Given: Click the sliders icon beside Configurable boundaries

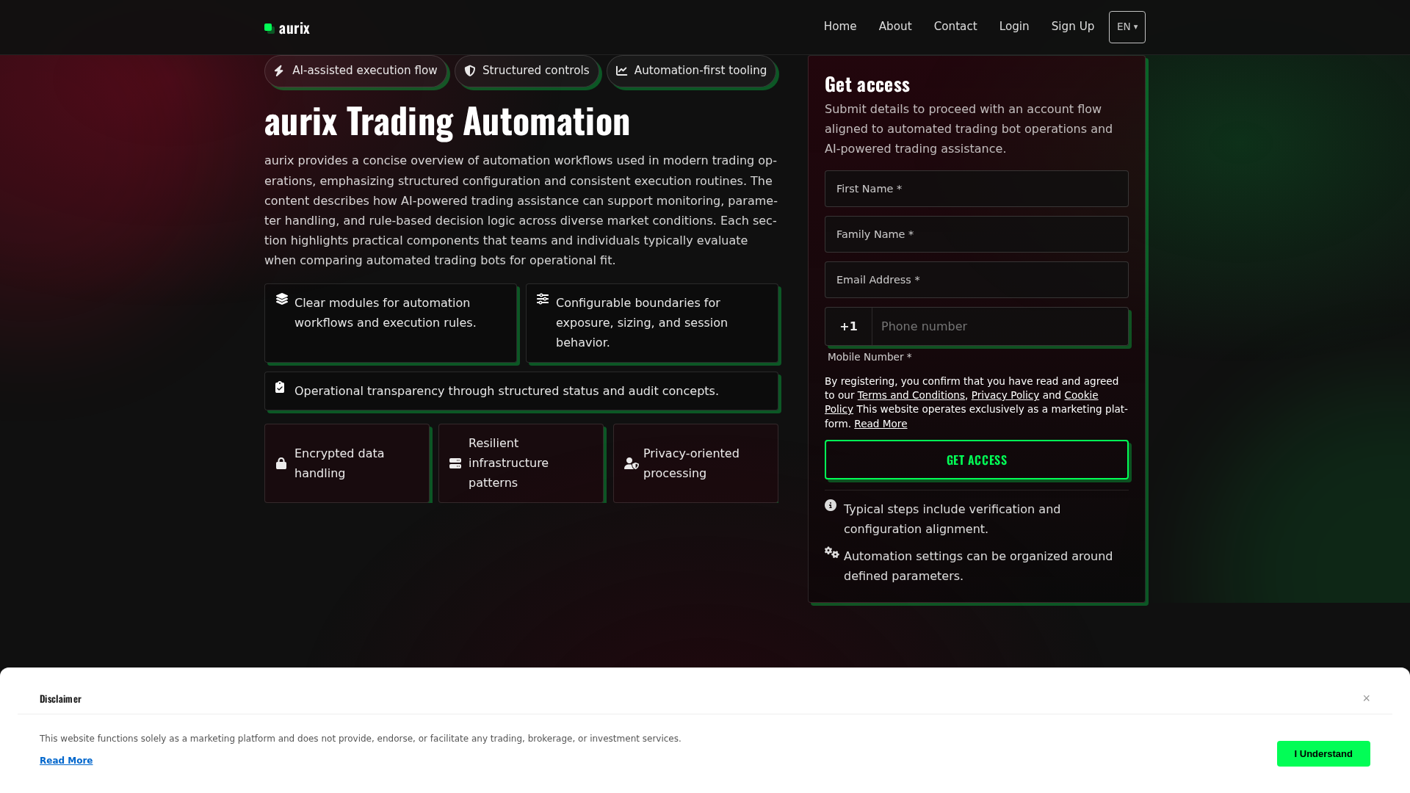Looking at the screenshot, I should [543, 299].
